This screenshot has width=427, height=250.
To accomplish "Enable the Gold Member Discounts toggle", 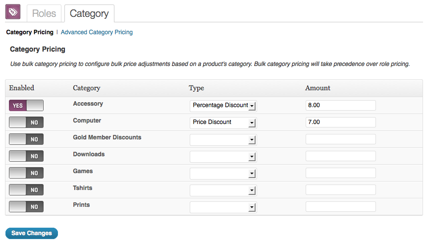I will click(x=26, y=139).
